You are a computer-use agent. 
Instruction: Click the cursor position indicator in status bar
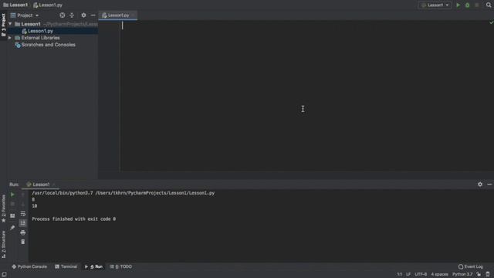point(399,274)
